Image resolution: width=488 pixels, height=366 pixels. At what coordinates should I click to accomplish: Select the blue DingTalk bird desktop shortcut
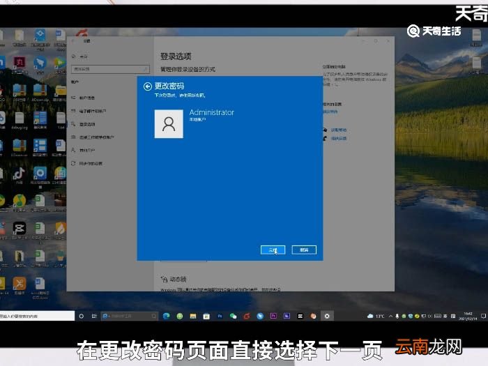40,66
